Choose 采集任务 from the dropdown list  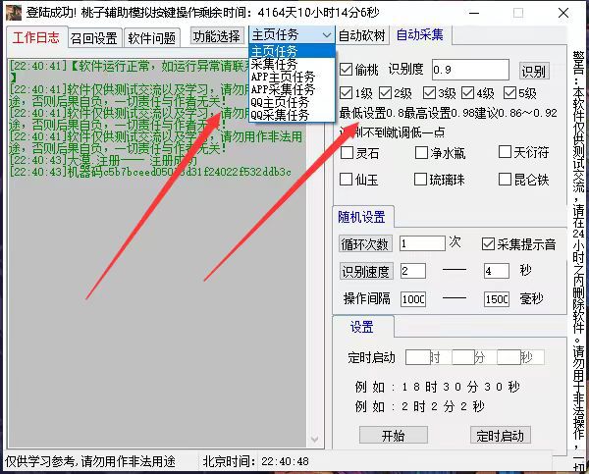point(292,64)
